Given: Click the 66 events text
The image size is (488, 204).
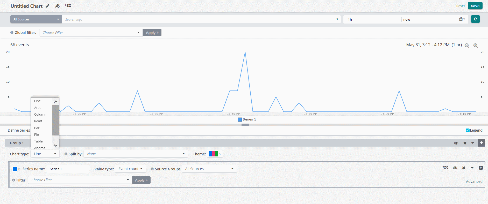Looking at the screenshot, I should [20, 45].
